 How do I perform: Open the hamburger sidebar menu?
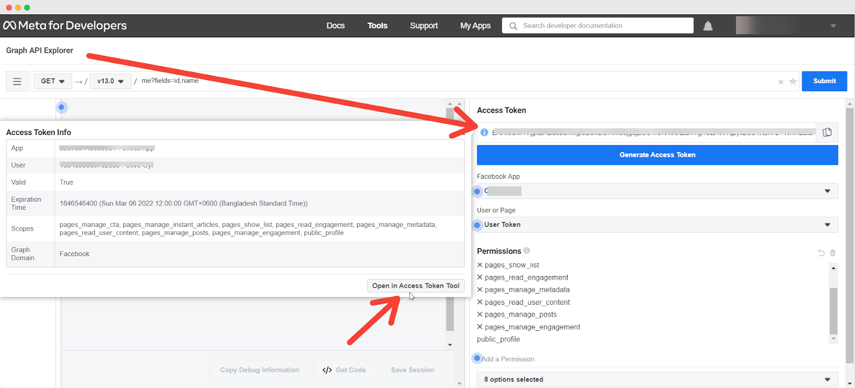[x=17, y=81]
